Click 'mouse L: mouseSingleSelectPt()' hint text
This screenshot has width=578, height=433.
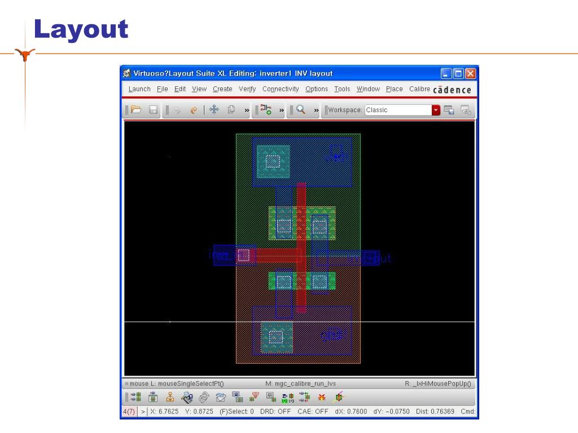pyautogui.click(x=177, y=383)
